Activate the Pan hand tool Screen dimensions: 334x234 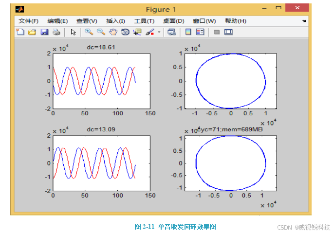[113, 32]
